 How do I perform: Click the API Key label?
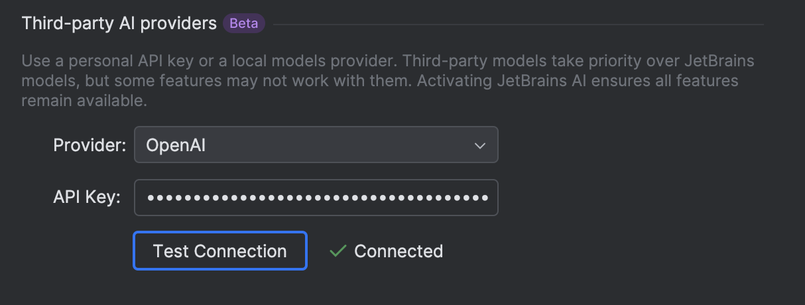click(x=87, y=198)
